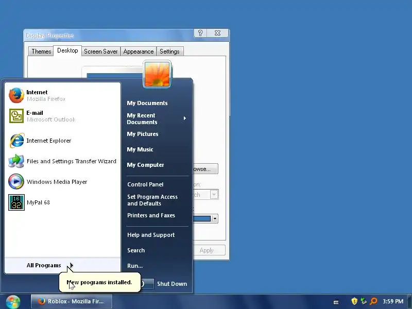Open Internet Explorer icon in Start menu

(x=17, y=140)
